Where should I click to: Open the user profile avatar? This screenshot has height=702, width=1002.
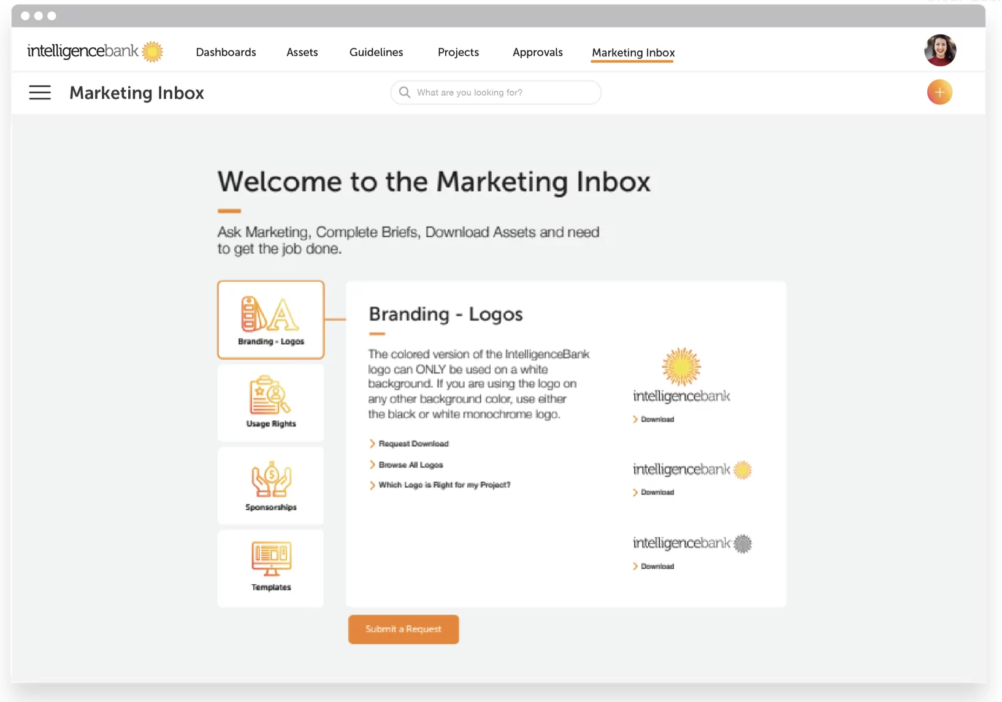click(939, 50)
